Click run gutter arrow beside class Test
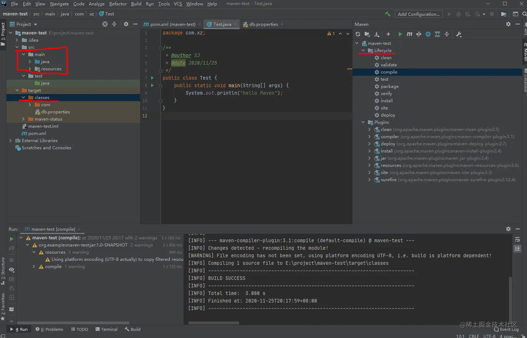Screen dimensions: 527x338 pos(152,78)
